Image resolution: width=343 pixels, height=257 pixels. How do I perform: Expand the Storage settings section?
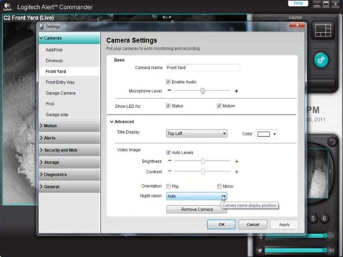(69, 162)
